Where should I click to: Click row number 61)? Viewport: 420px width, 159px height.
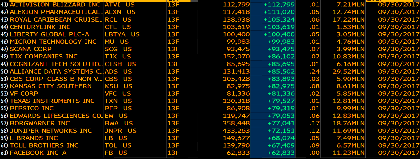pyautogui.click(x=5, y=153)
